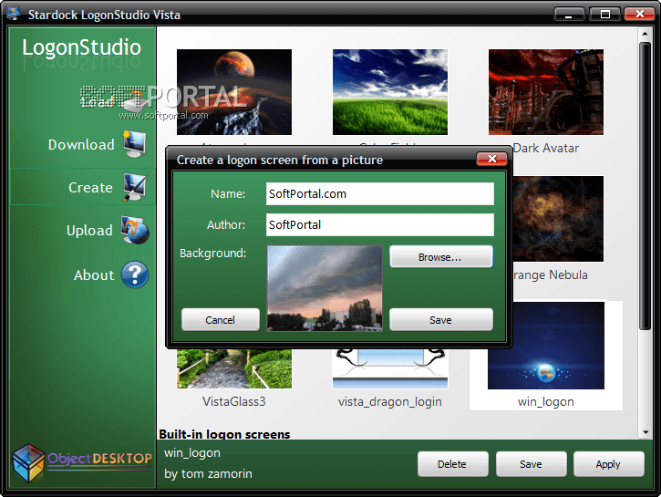Maximize the LogonStudio window
This screenshot has width=661, height=497.
click(605, 14)
